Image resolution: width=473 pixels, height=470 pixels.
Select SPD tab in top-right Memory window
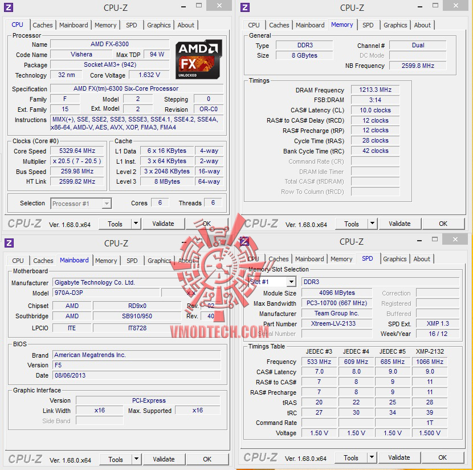[x=368, y=25]
